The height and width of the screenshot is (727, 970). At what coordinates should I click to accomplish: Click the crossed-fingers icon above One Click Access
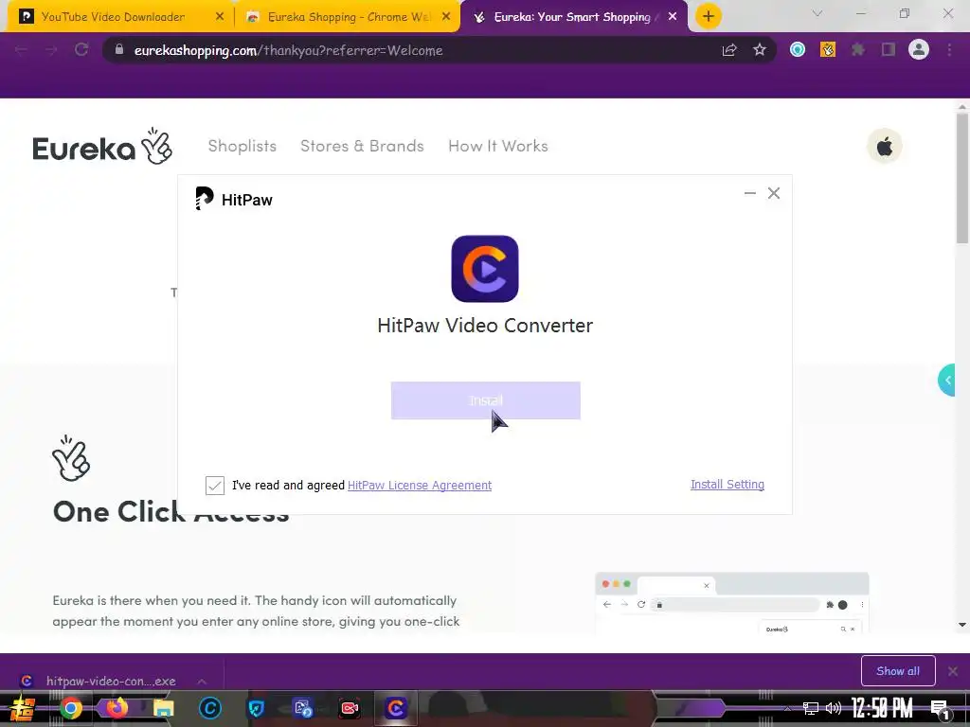pos(71,458)
